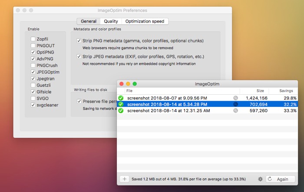Click the size value 597,260
Screen dimensions: 304x192
tap(259, 110)
